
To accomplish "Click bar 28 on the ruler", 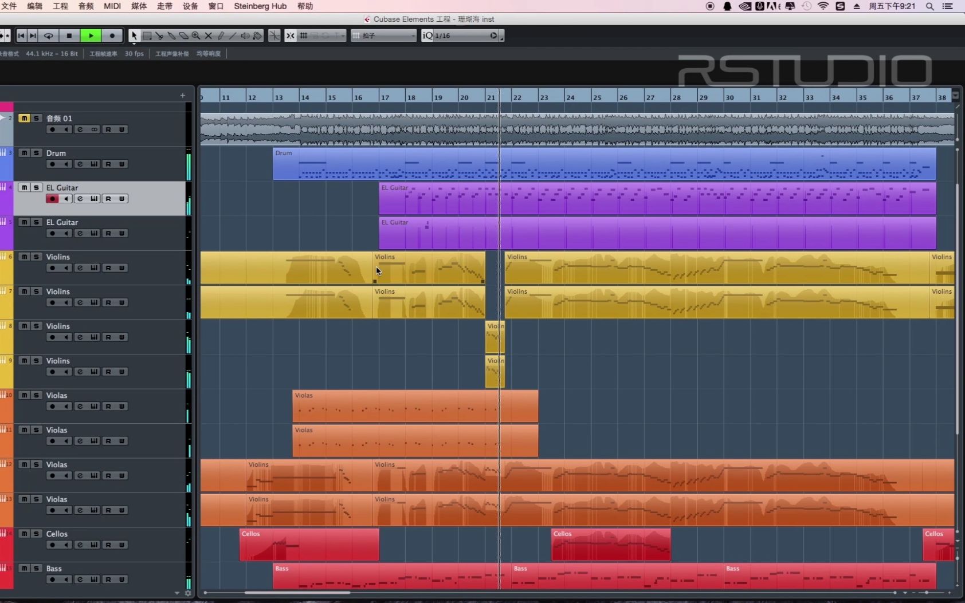I will coord(677,97).
